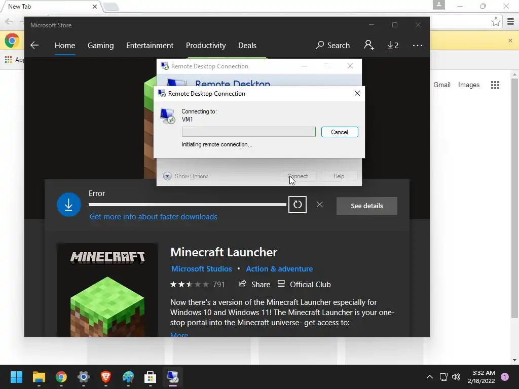Open Chrome from taskbar
Viewport: 519px width, 389px height.
point(61,377)
